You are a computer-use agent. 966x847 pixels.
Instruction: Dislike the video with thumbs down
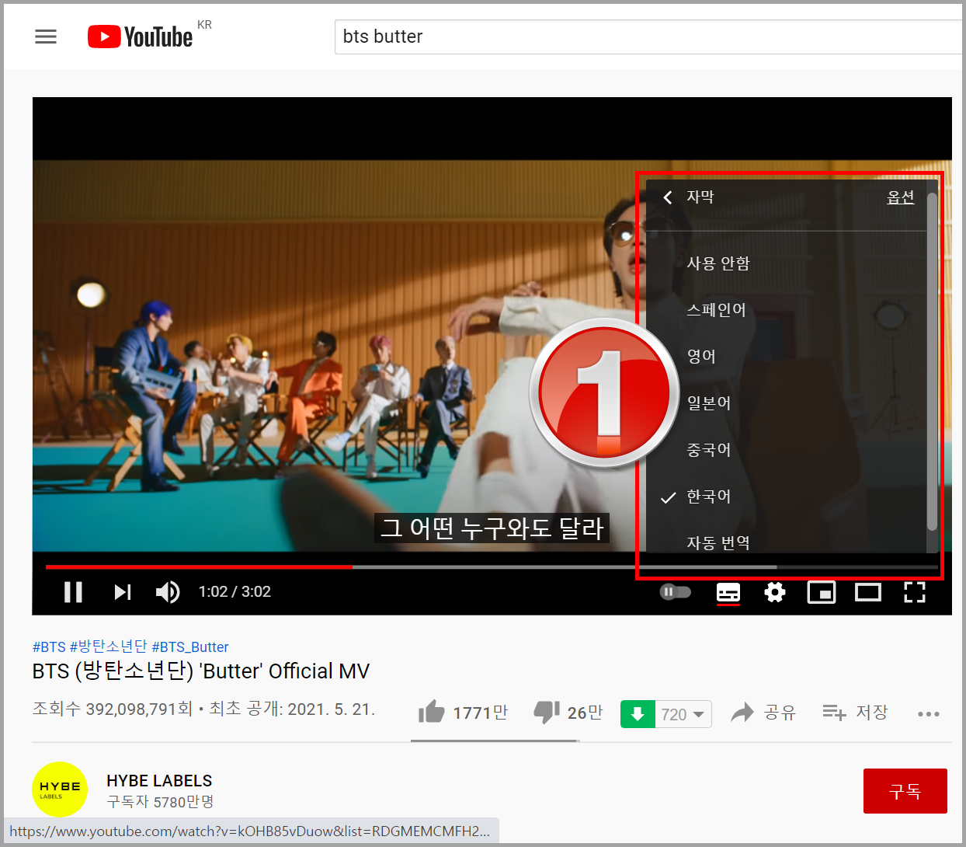[568, 713]
